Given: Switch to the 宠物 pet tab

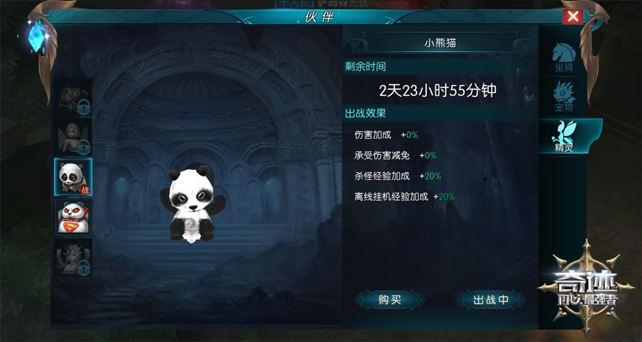Looking at the screenshot, I should [x=564, y=97].
